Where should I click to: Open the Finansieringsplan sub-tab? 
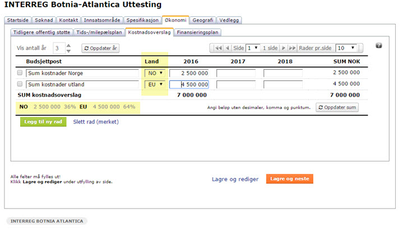198,32
